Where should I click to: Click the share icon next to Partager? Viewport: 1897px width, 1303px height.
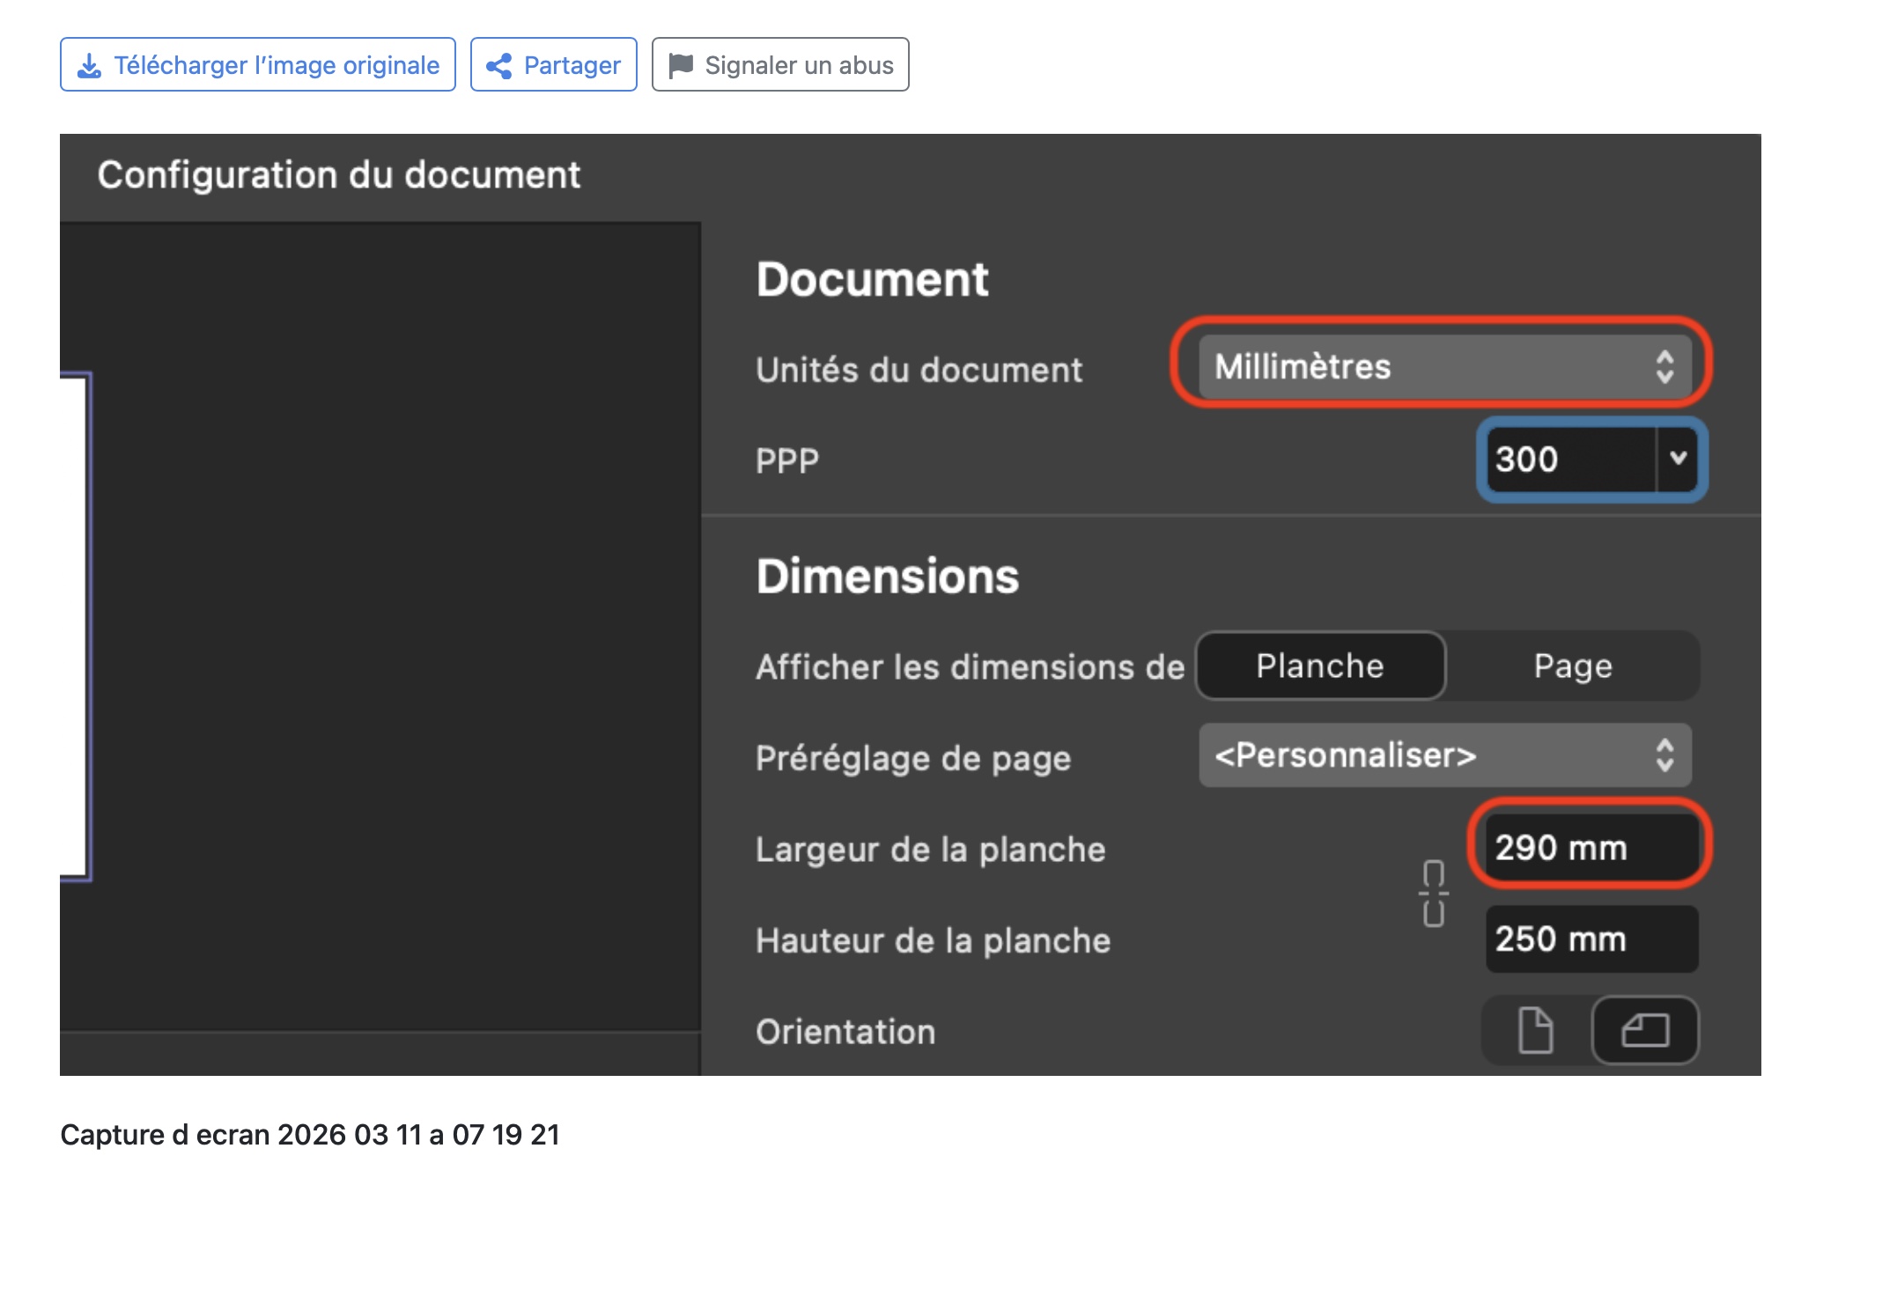(x=498, y=65)
